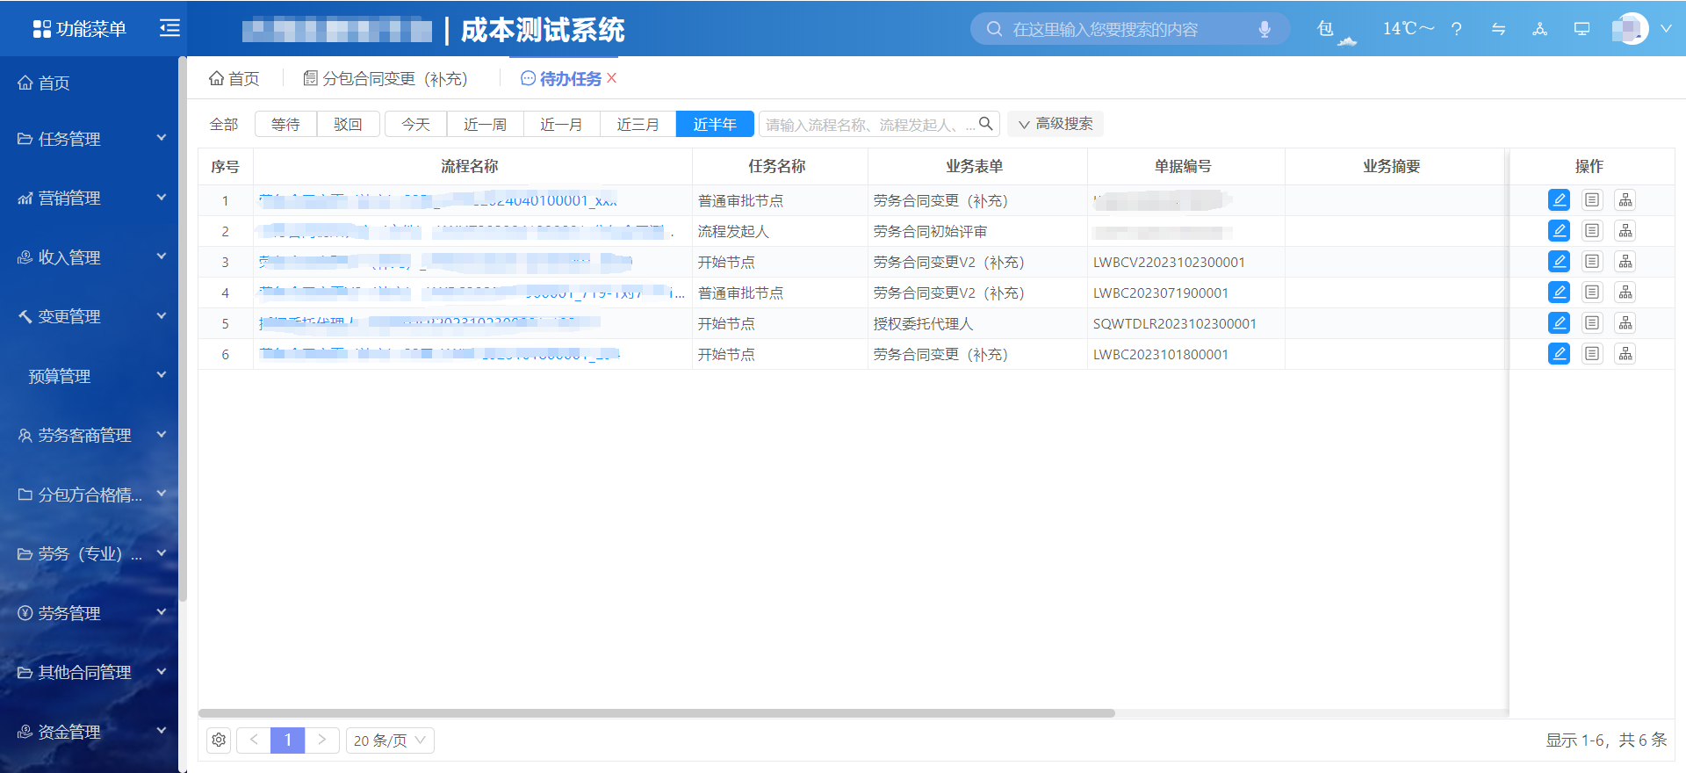Select the 等待 status filter
Screen dimensions: 1686x773
point(285,125)
